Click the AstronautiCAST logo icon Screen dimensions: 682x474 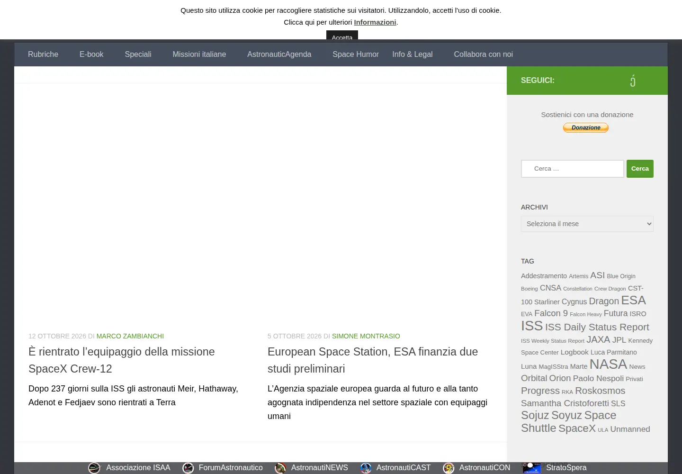coord(366,468)
